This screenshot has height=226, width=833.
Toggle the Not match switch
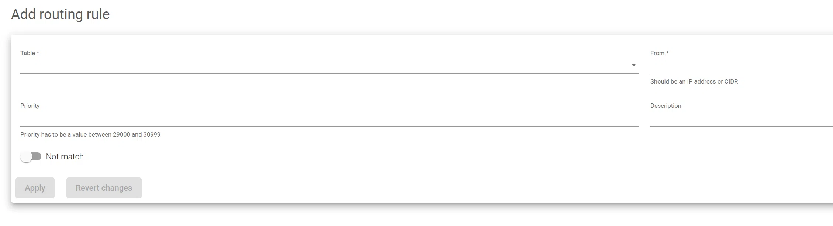(x=31, y=157)
